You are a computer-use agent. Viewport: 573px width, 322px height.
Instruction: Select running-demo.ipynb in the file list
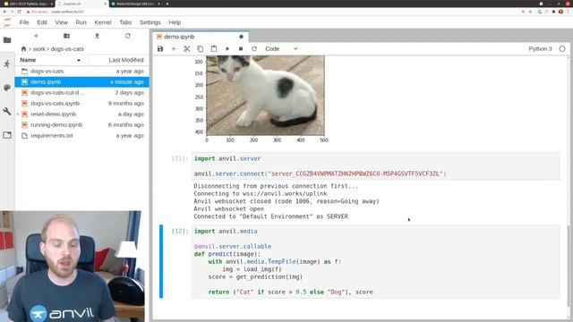81,124
